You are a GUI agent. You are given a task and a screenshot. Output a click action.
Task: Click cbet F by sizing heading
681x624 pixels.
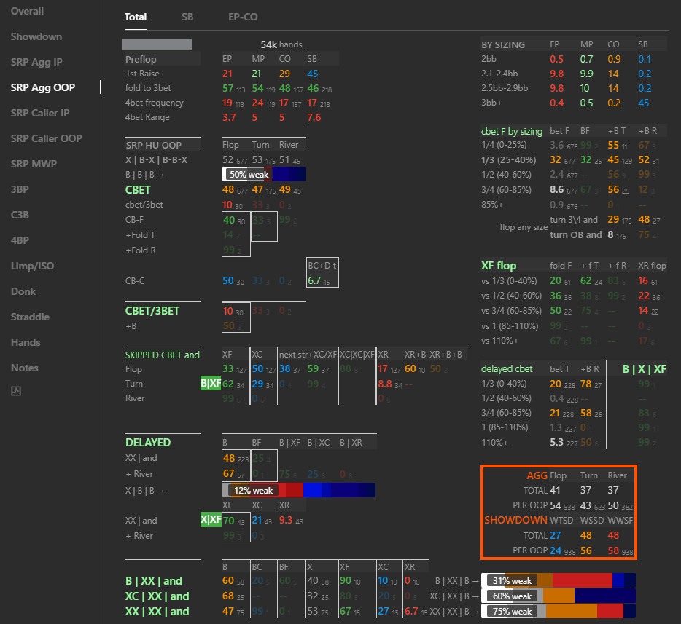pyautogui.click(x=512, y=131)
